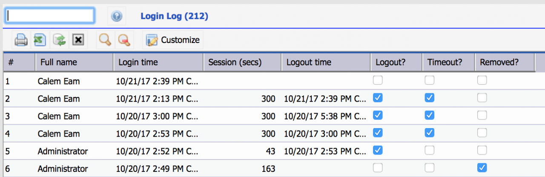Export the list to Excel spreadsheet icon
The height and width of the screenshot is (177, 545).
click(x=40, y=40)
